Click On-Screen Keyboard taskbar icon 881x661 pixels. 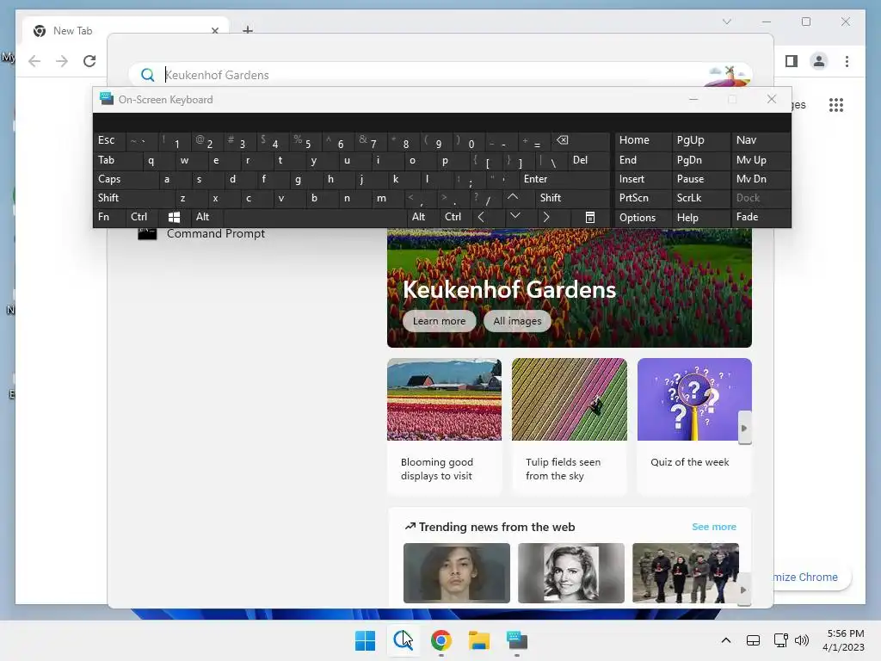[517, 640]
